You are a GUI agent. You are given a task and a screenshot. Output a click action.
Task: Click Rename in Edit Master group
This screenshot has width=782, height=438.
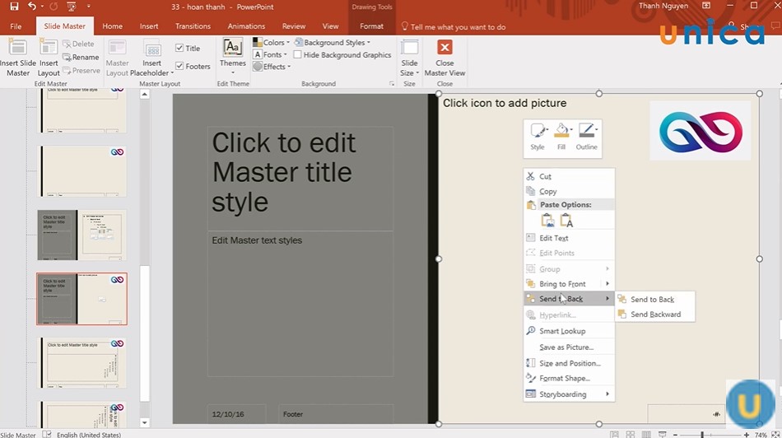[x=85, y=58]
